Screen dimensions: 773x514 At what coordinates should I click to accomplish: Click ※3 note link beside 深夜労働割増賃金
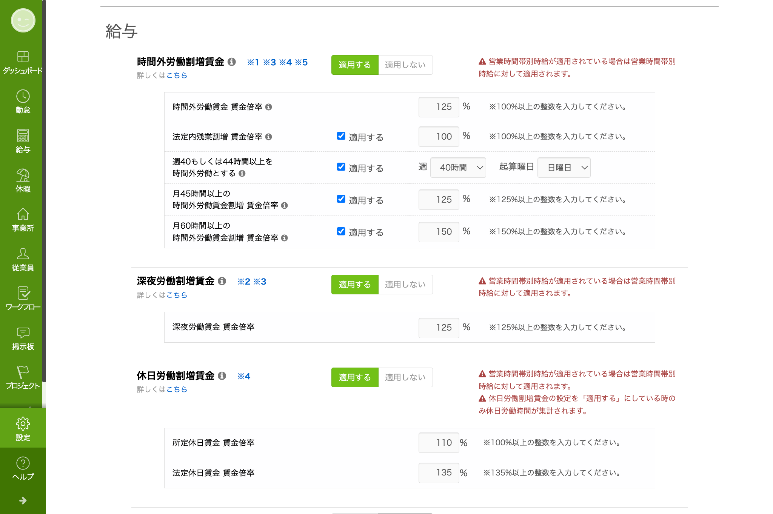coord(260,282)
